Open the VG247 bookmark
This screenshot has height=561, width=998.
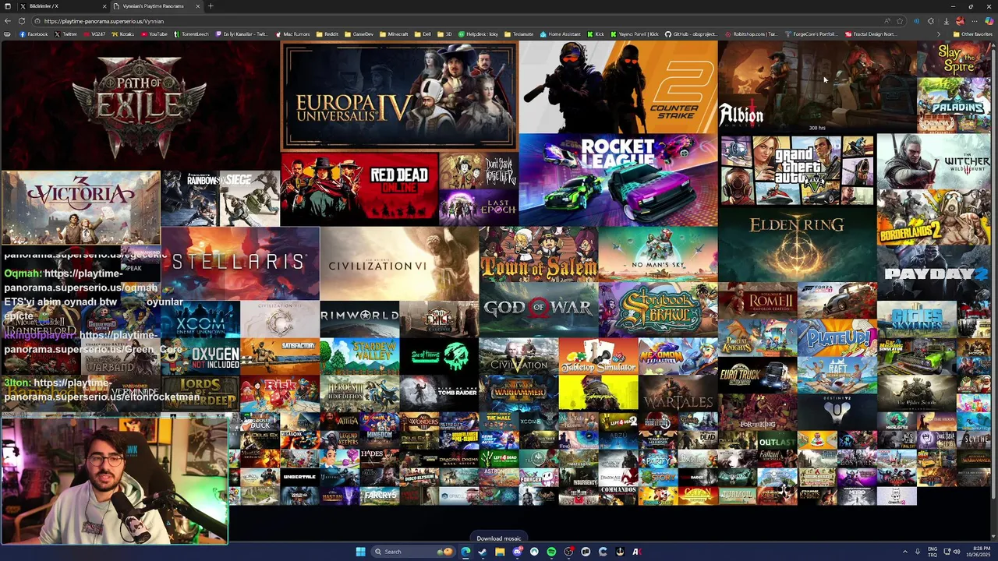click(x=94, y=34)
